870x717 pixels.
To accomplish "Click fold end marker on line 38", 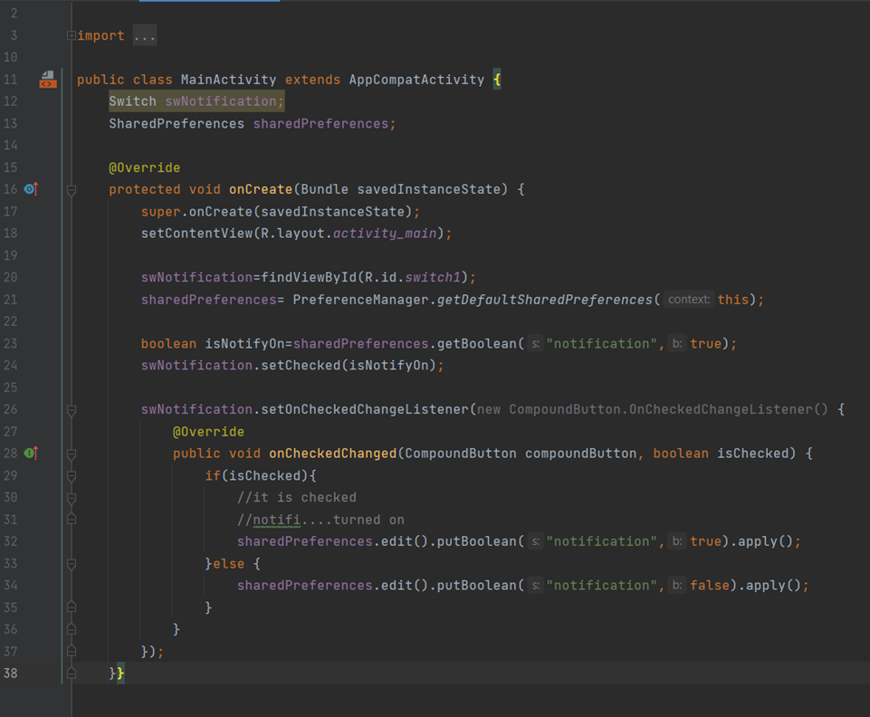I will [71, 674].
